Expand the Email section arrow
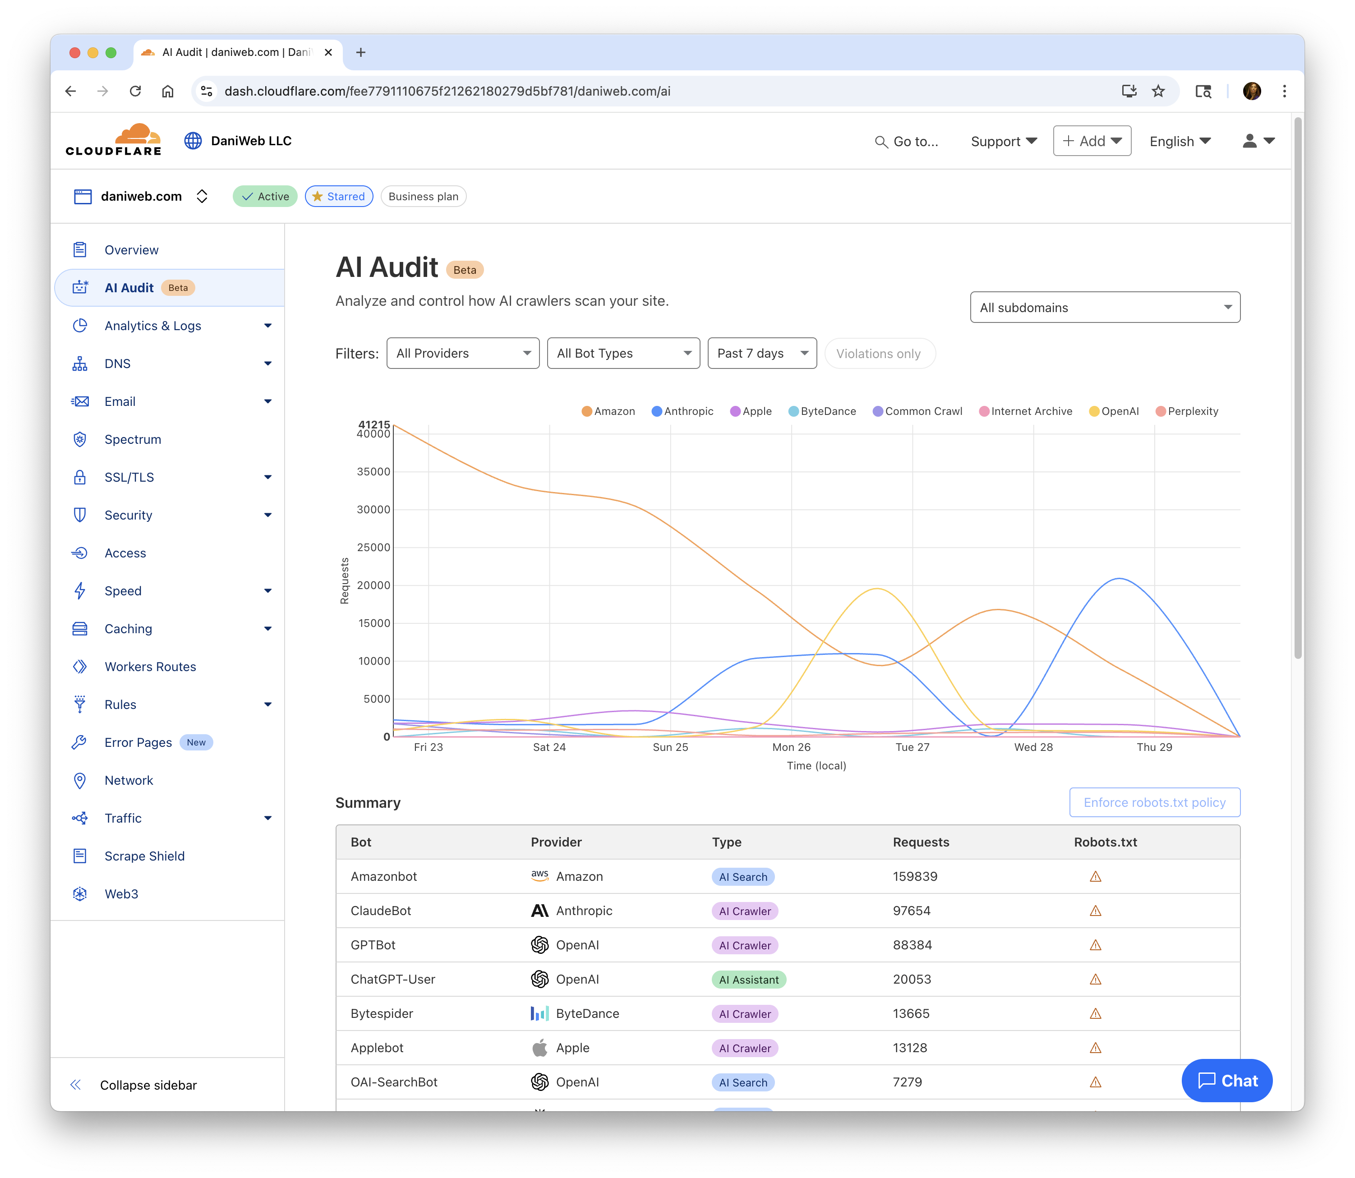The width and height of the screenshot is (1355, 1178). (267, 402)
